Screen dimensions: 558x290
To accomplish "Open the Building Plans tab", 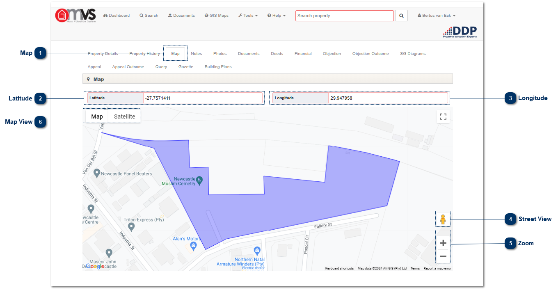I will tap(218, 67).
